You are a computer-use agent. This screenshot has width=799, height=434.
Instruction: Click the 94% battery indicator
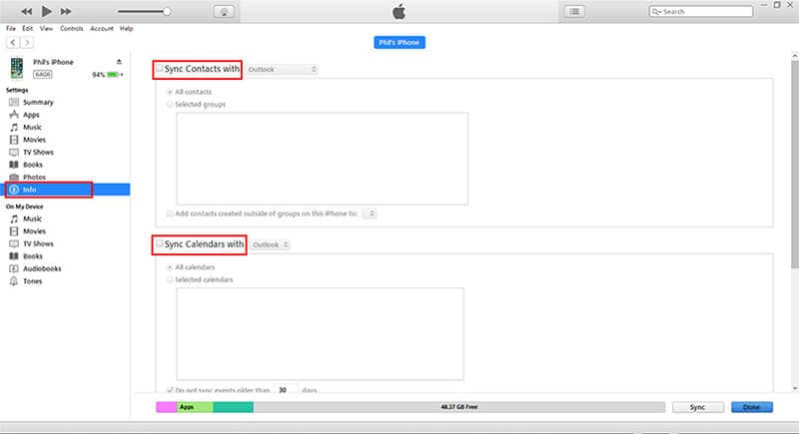pos(108,75)
